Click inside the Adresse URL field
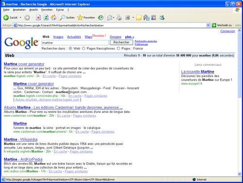The image size is (243, 183). [112, 25]
